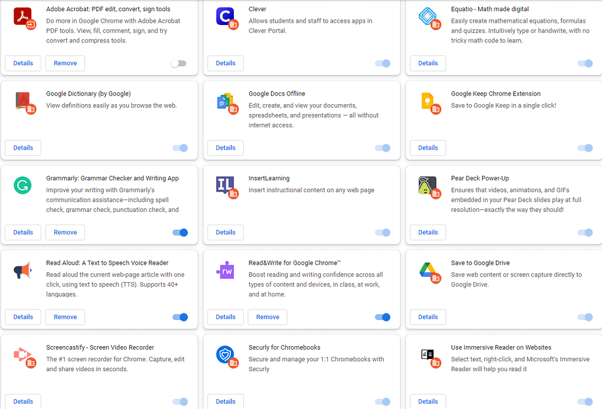Disable the Grammarly extension toggle

[x=180, y=232]
